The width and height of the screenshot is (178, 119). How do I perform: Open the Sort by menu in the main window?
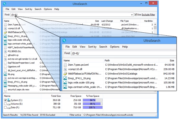pos(28,9)
